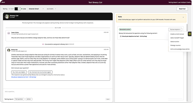Click the Tester Visitor UV avatar
This screenshot has width=193, height=103.
8,33
